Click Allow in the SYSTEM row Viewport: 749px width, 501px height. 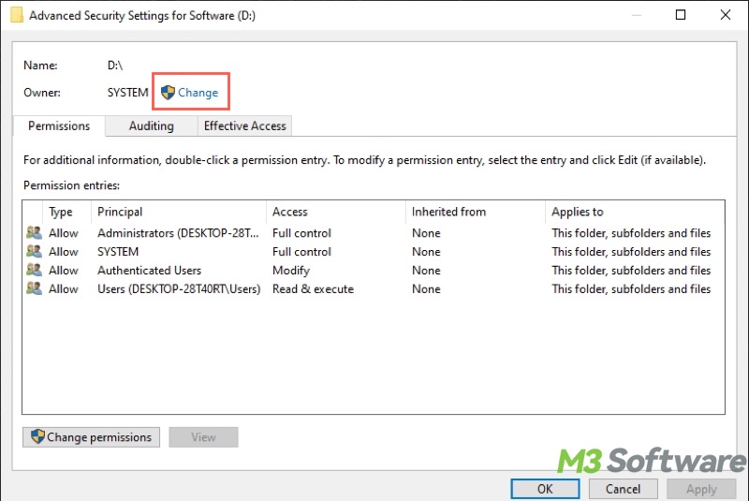64,252
